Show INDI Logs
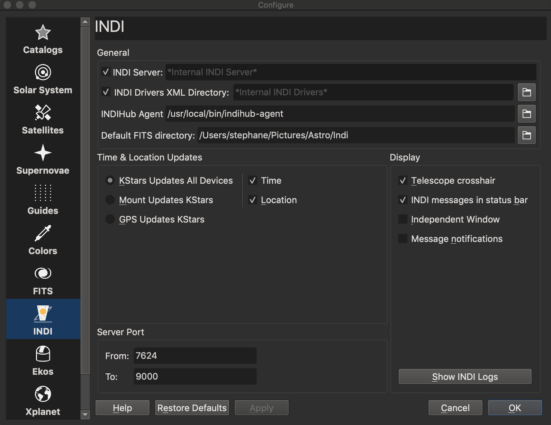Screen dimensions: 551x425 pos(465,376)
